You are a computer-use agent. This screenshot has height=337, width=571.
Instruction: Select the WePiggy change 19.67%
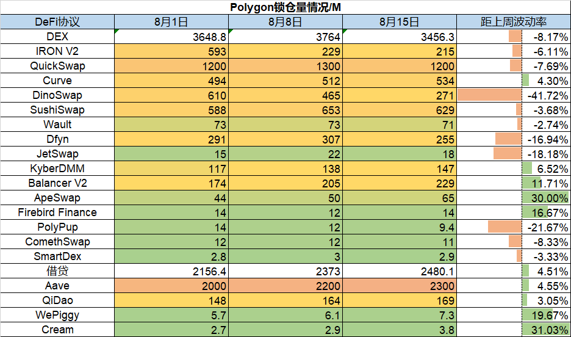pos(550,316)
